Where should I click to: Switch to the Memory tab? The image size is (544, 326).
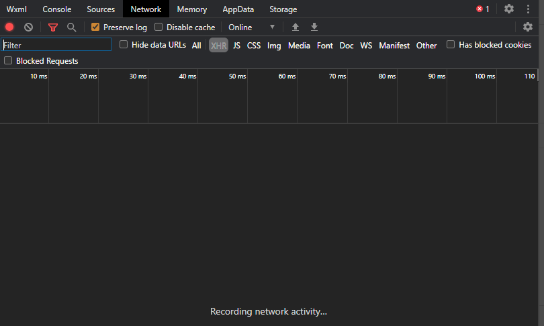pos(192,9)
